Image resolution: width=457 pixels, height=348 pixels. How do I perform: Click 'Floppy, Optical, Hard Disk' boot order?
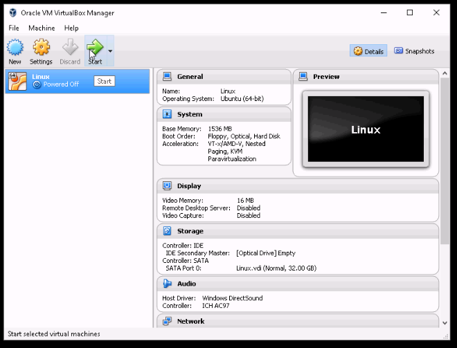[x=244, y=136]
